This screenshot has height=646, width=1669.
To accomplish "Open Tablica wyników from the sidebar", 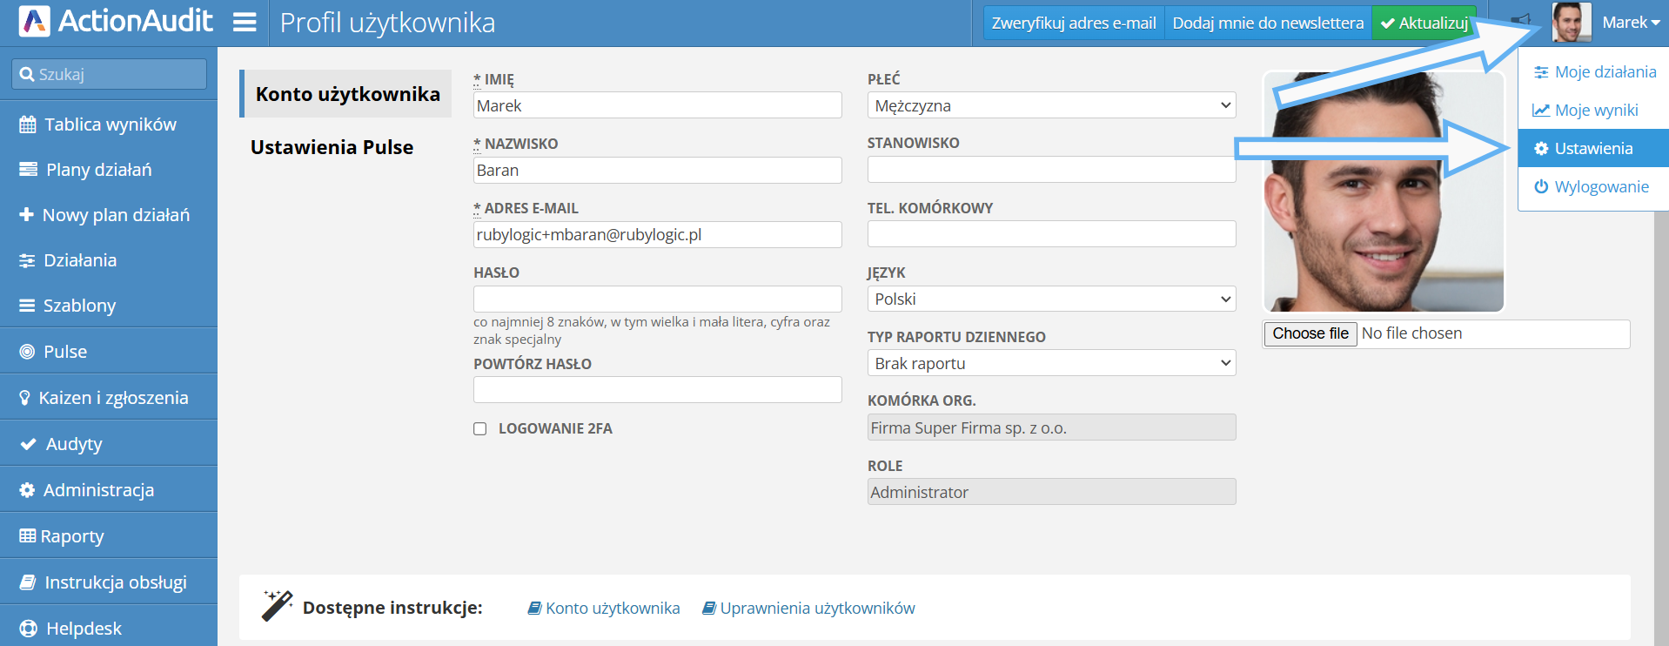I will point(110,124).
